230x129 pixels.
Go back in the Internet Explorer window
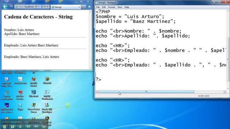pyautogui.click(x=5, y=6)
